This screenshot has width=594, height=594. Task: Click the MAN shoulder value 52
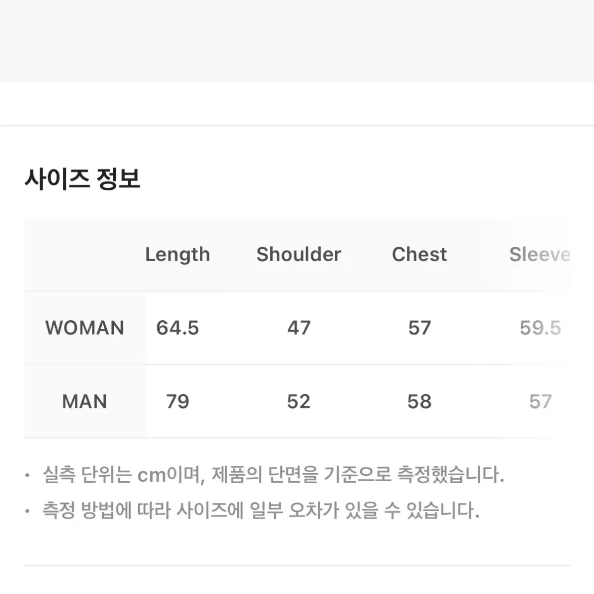coord(299,402)
